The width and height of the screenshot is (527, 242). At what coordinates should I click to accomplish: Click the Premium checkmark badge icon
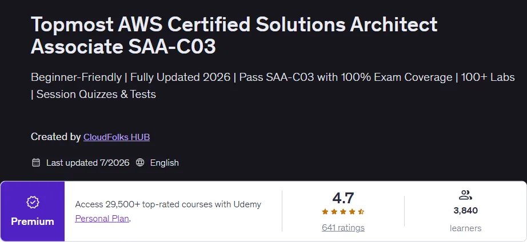(x=33, y=202)
